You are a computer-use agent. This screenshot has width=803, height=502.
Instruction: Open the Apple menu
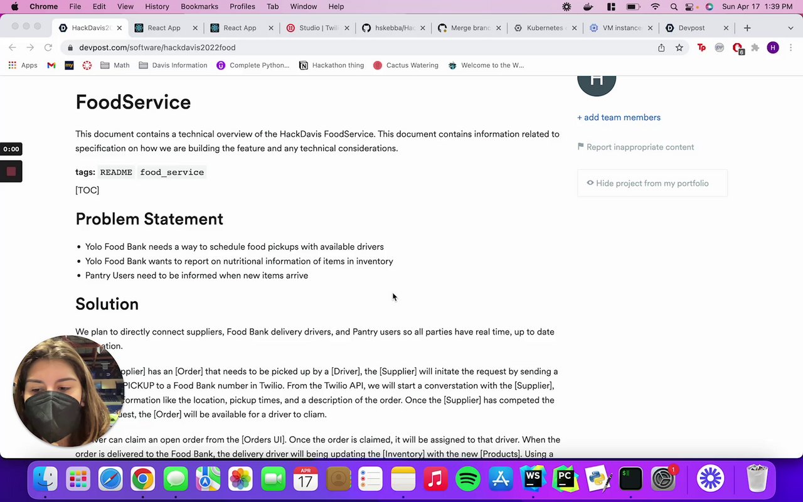click(14, 7)
